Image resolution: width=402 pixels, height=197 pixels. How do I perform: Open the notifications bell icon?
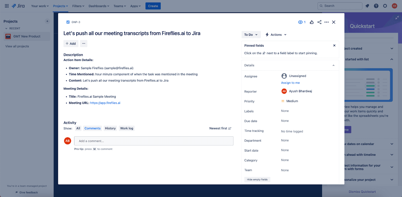(x=367, y=6)
